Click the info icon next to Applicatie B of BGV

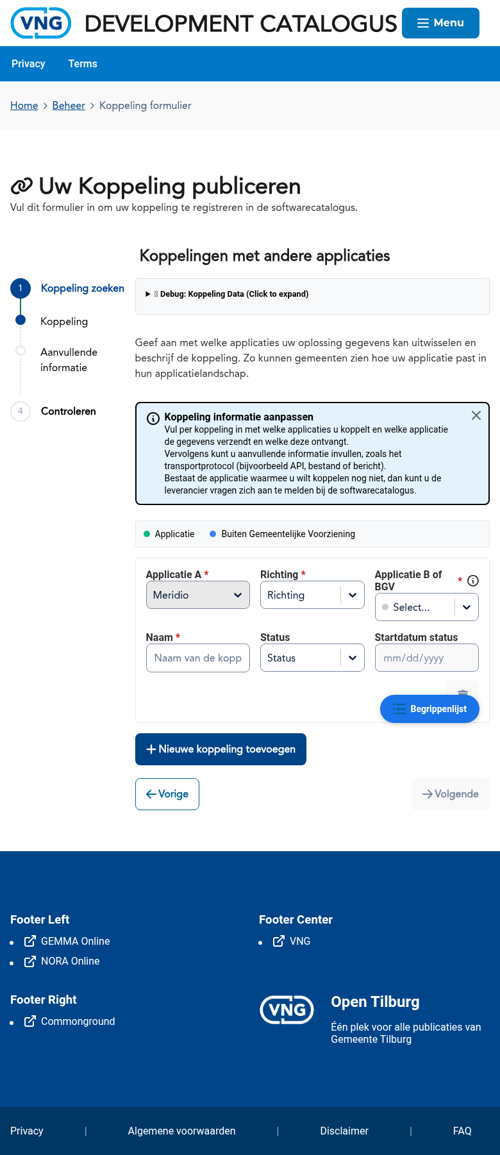click(472, 581)
